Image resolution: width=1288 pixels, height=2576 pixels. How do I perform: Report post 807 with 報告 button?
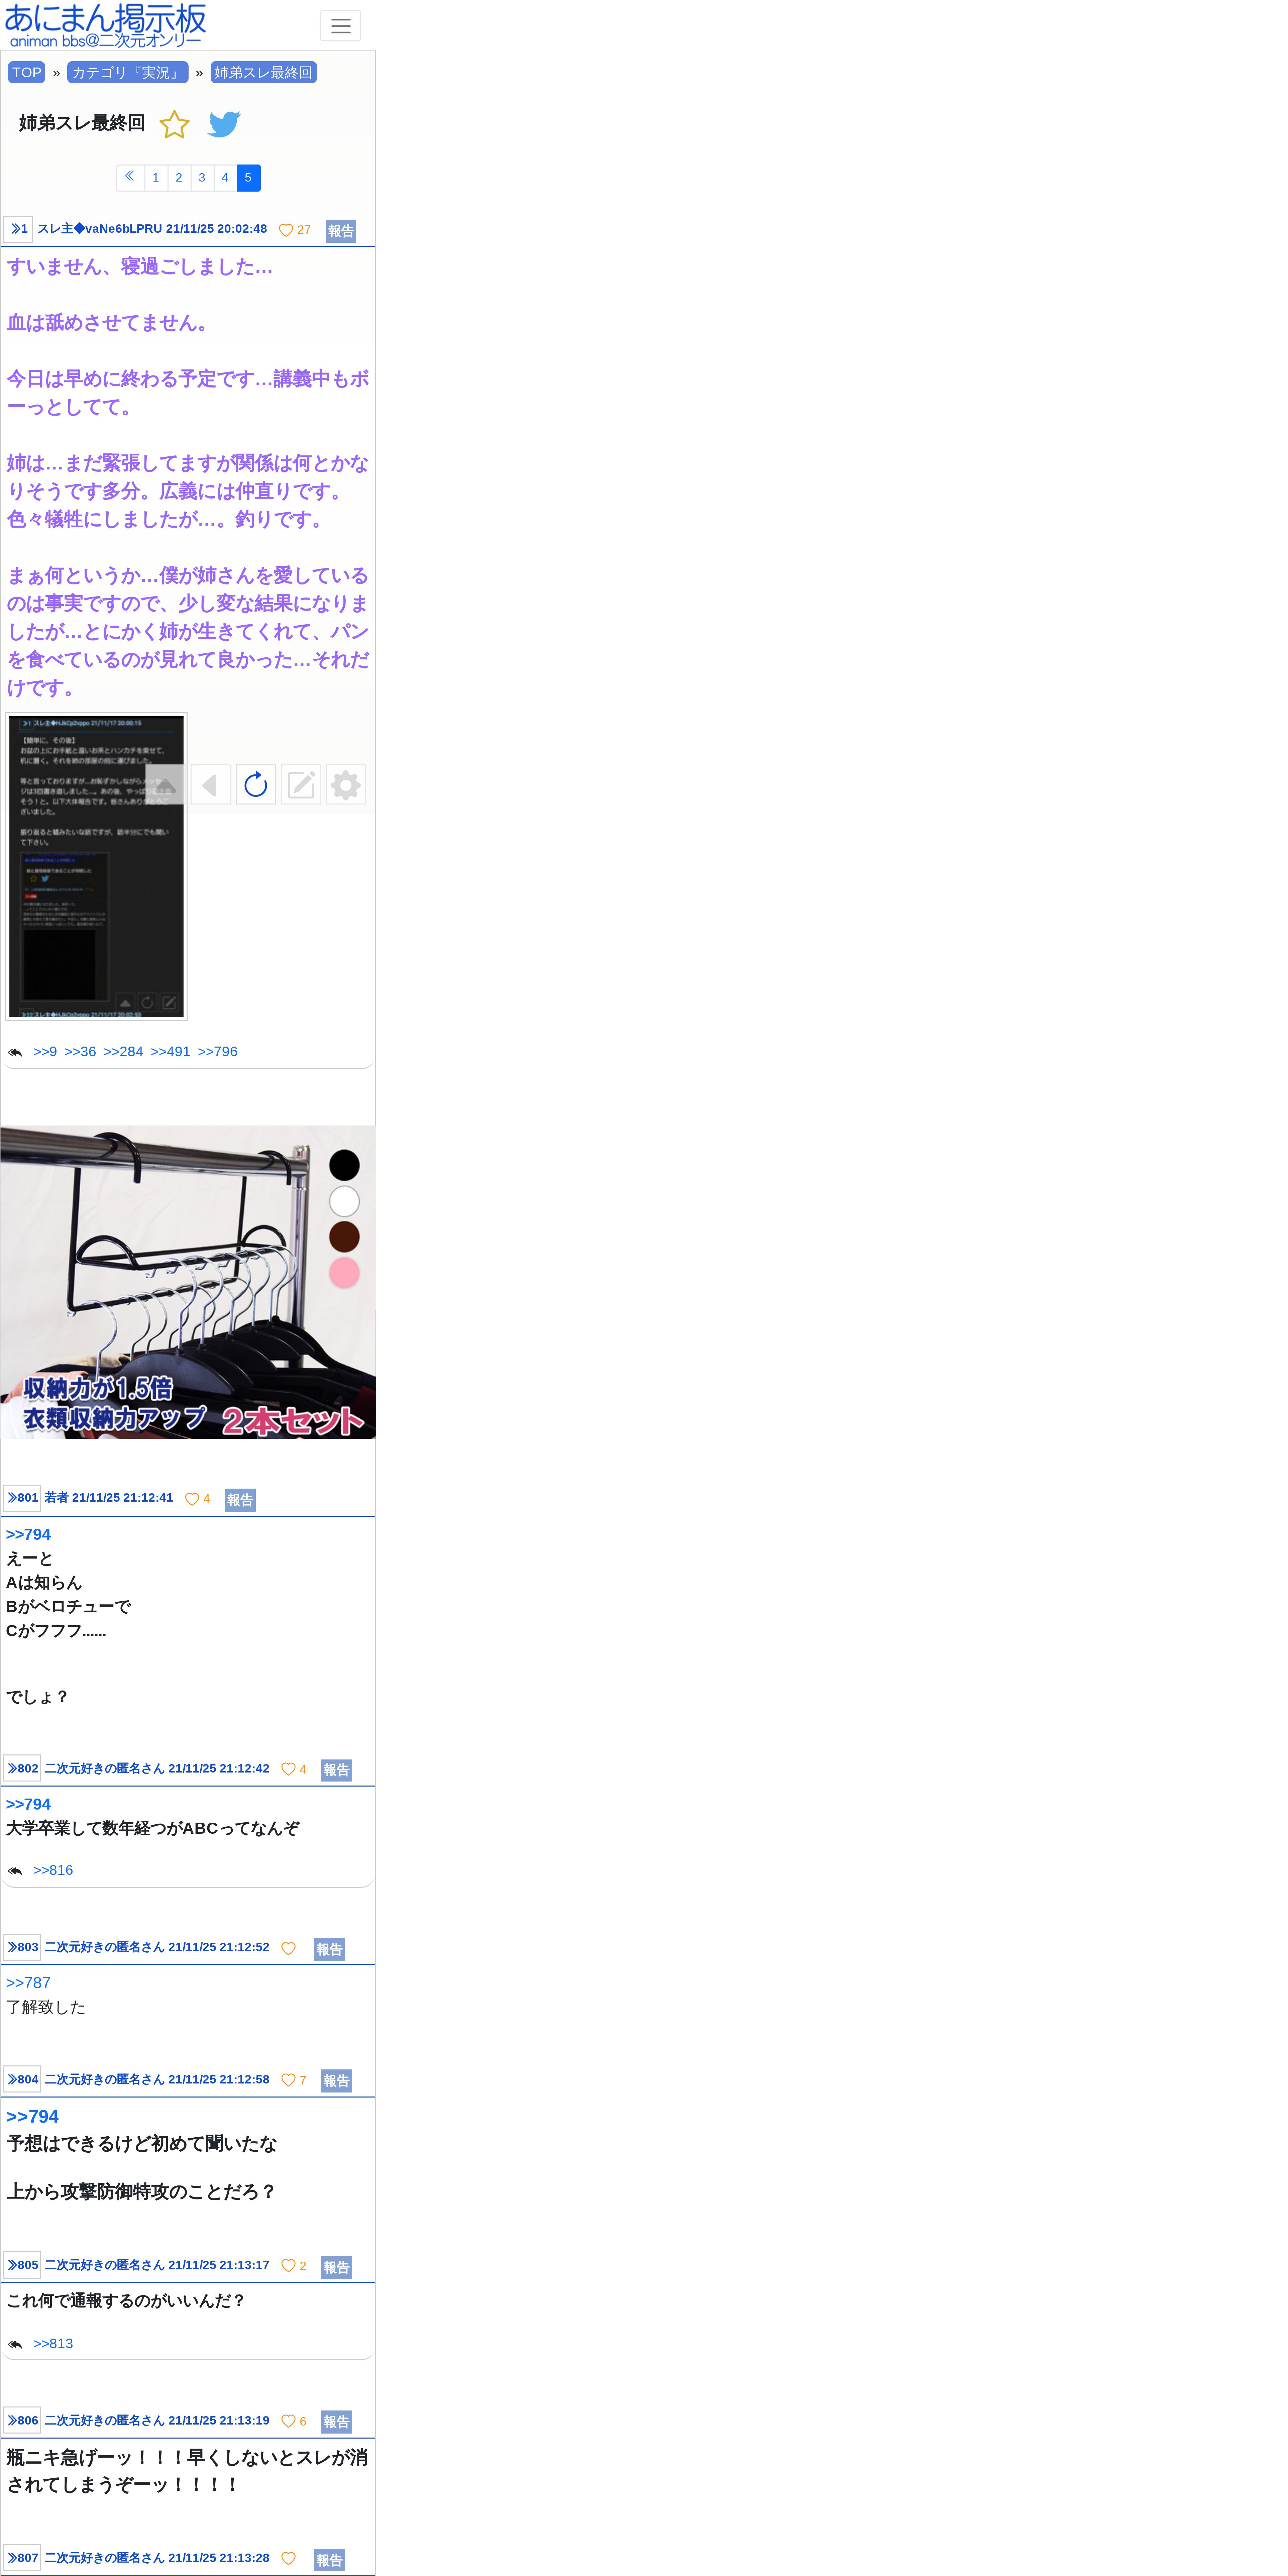(329, 2560)
